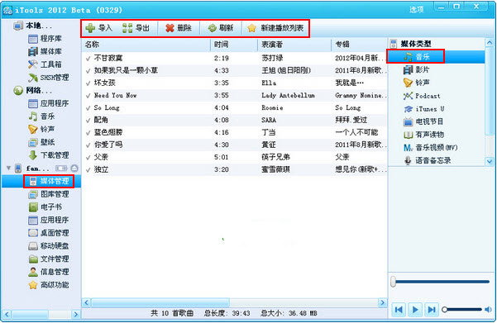Click the device battery icon
The image size is (497, 323).
tap(61, 169)
